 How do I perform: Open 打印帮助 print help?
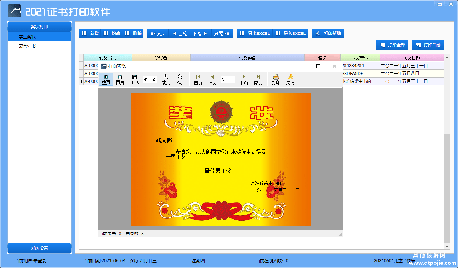328,34
